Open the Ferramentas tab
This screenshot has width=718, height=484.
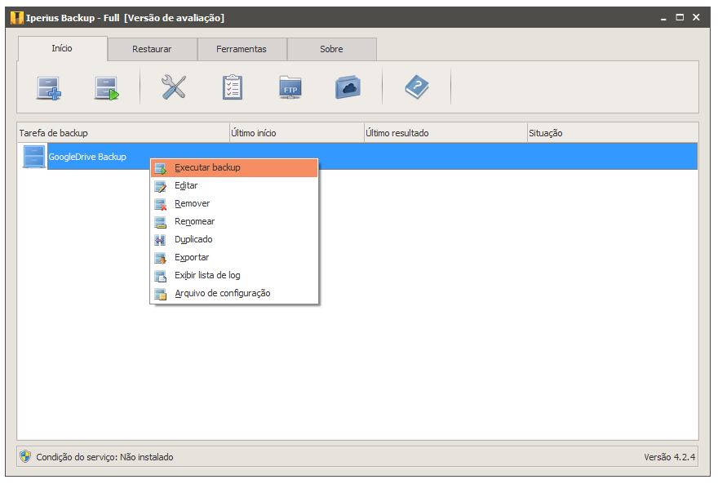[242, 49]
